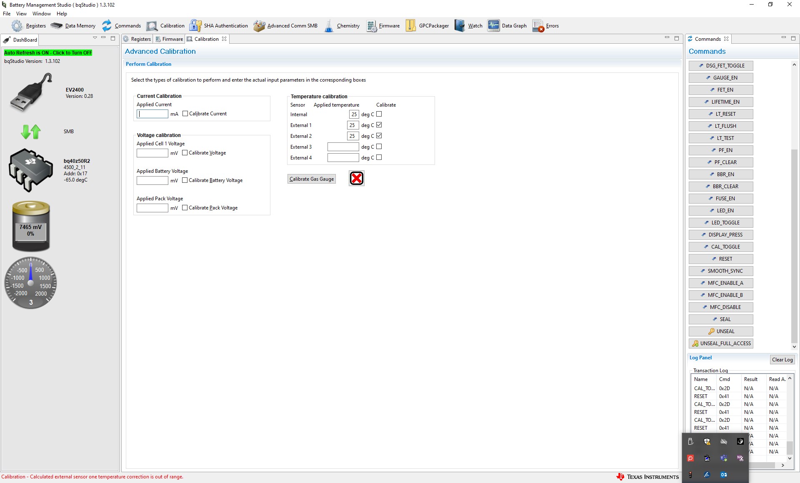Screen dimensions: 800x483
Task: Open the Firmware toolbar icon
Action: tap(372, 26)
